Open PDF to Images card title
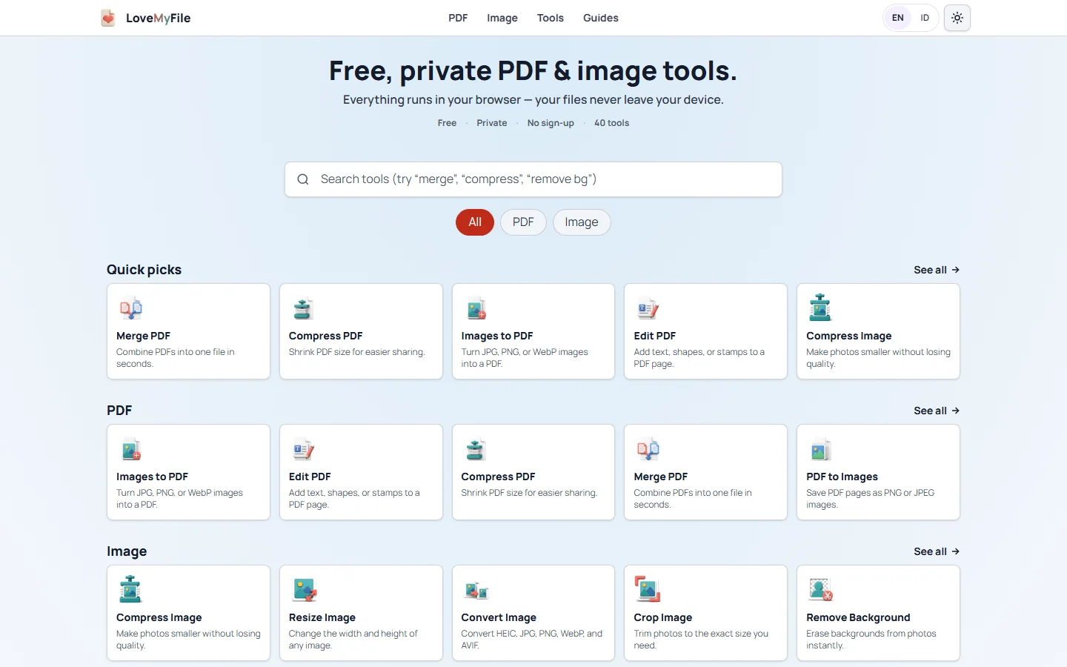This screenshot has width=1067, height=667. 842,477
